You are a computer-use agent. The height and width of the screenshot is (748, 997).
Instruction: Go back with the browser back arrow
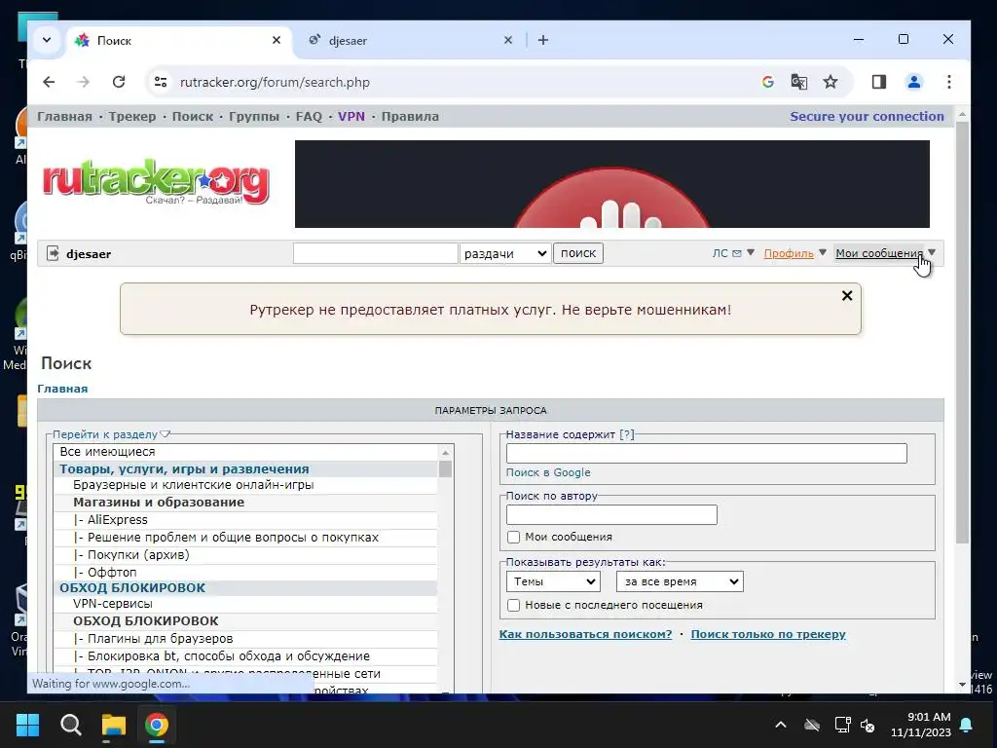[49, 82]
